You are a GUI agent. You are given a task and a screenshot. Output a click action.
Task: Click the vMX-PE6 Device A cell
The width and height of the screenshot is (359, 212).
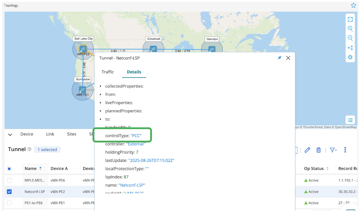(x=58, y=180)
